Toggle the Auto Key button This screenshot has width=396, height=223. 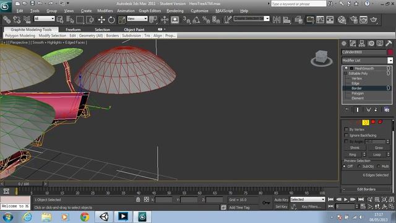click(x=281, y=199)
